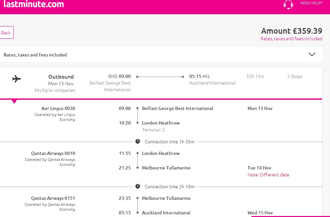The height and width of the screenshot is (217, 330).
Task: Click 'Mon 13 Nov' under the Outbound heading
Action: pos(61,84)
